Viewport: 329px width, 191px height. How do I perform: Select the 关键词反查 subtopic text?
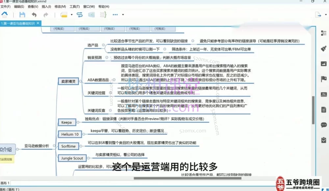(96, 111)
